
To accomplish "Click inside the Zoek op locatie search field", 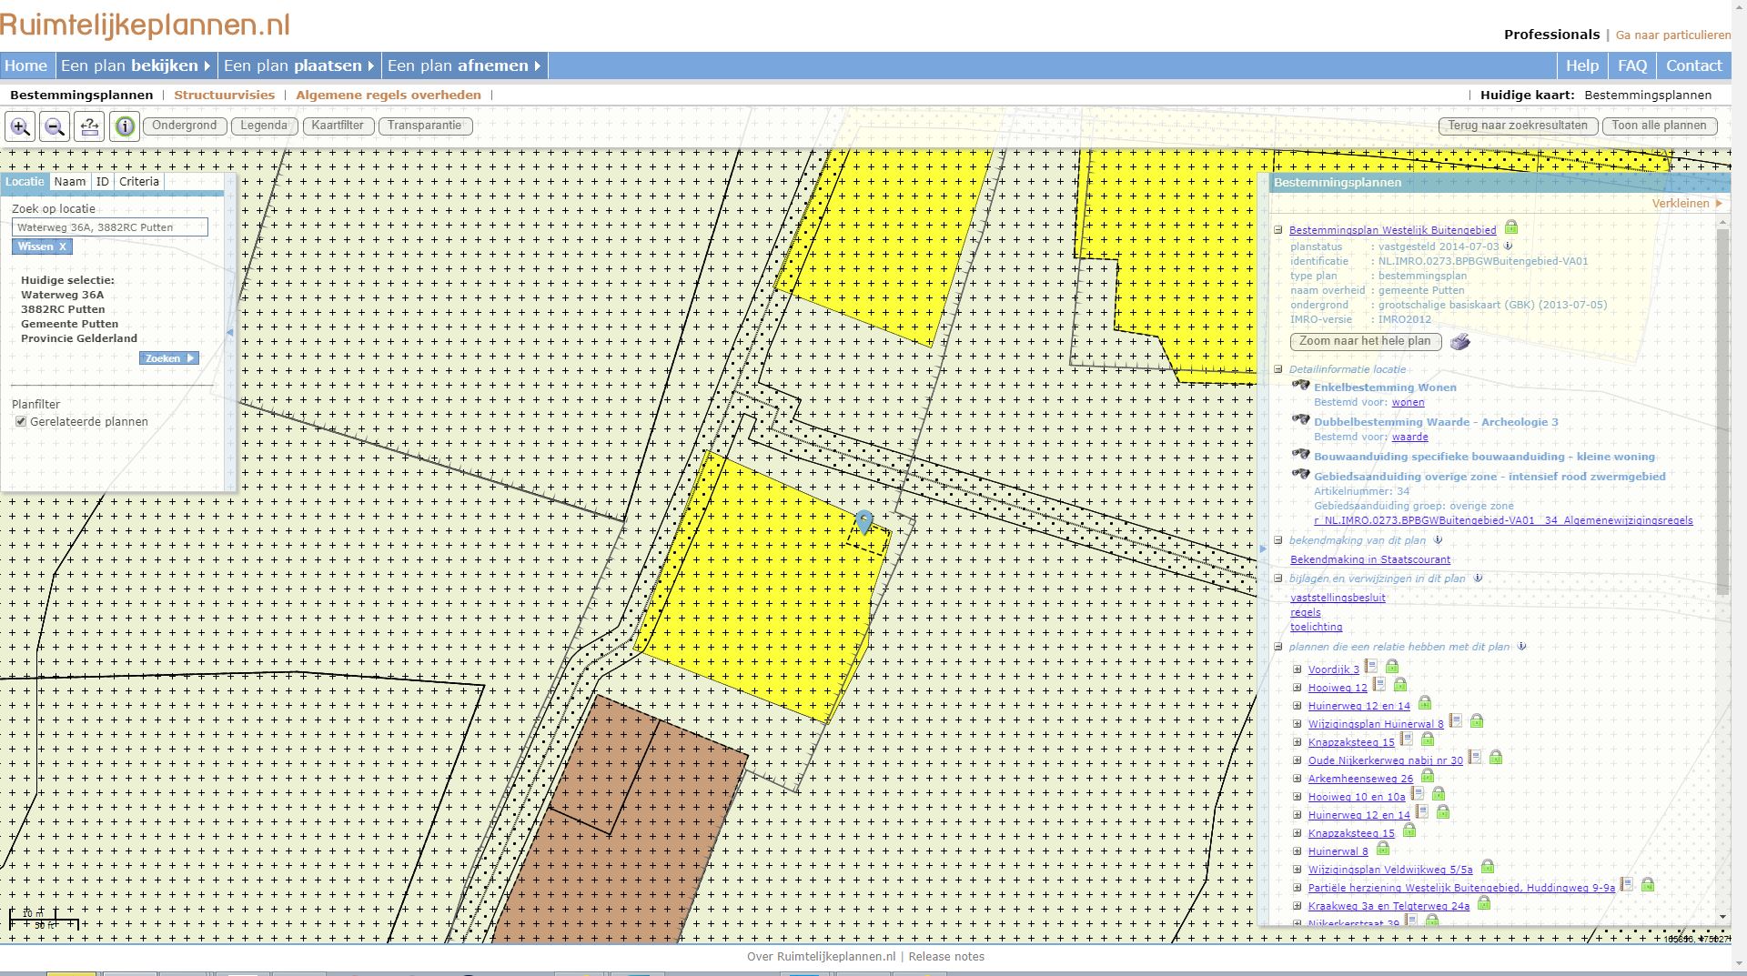I will coord(109,227).
